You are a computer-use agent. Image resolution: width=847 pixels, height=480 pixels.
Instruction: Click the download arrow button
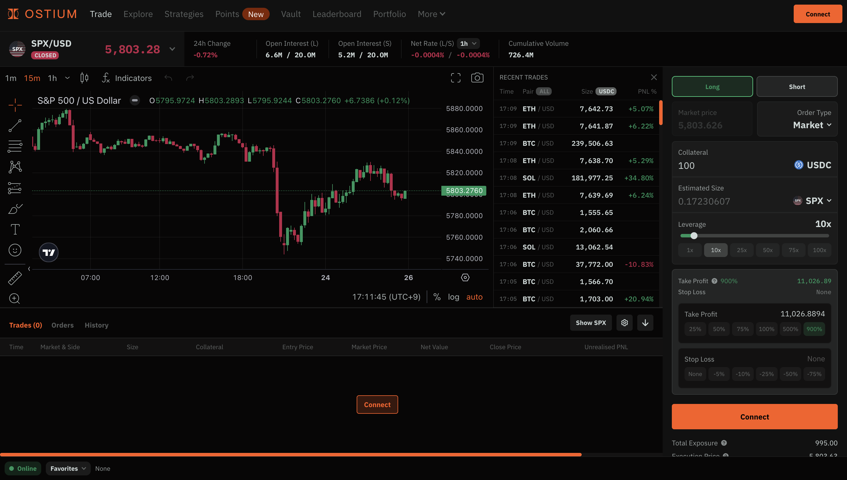[x=645, y=323]
